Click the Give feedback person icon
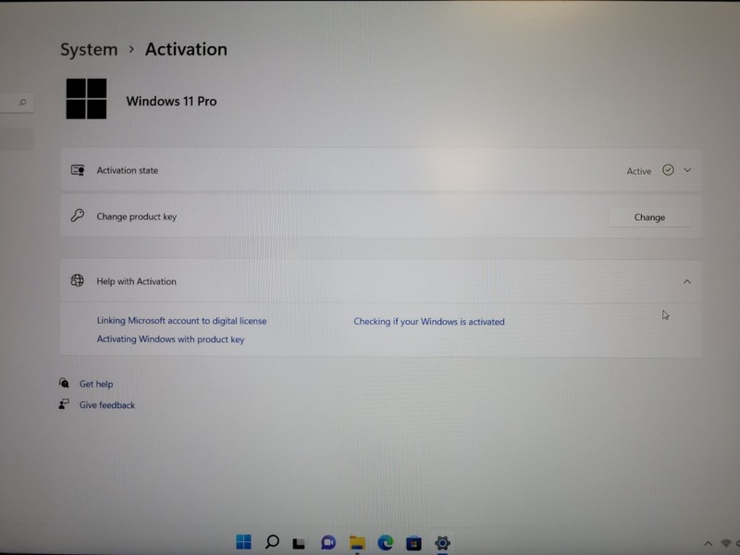740x555 pixels. point(64,404)
